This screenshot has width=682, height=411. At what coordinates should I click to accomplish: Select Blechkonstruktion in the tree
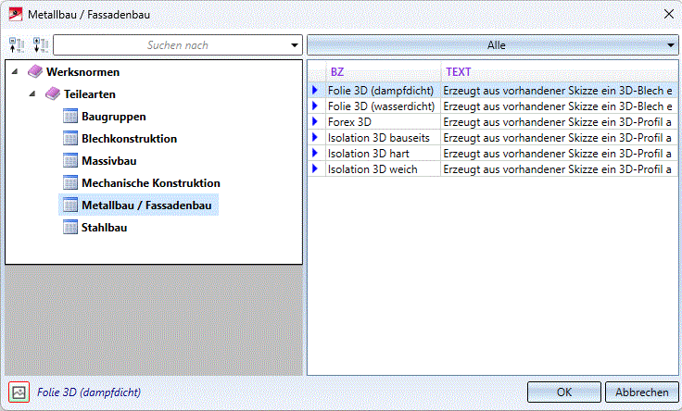129,139
